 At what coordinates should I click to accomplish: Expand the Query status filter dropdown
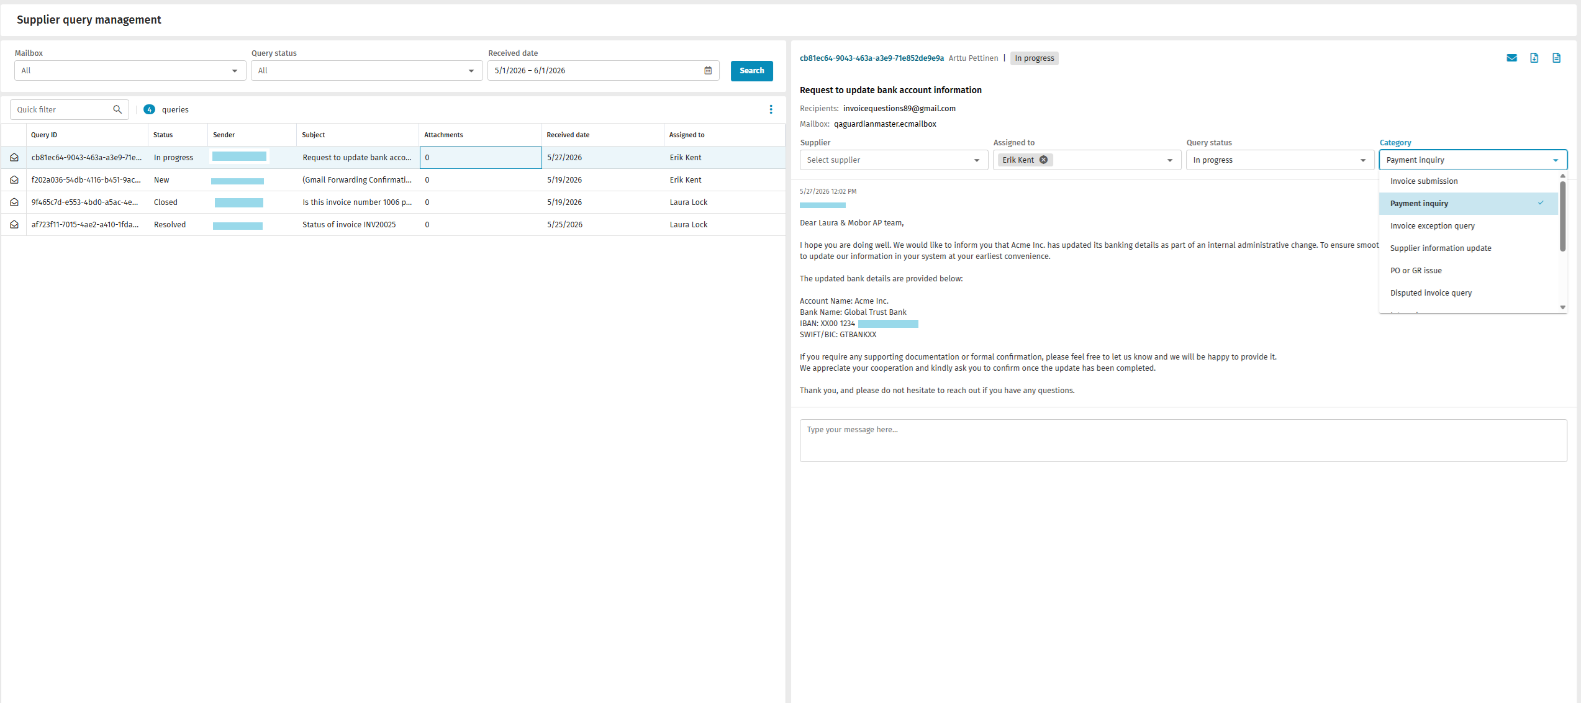[471, 71]
